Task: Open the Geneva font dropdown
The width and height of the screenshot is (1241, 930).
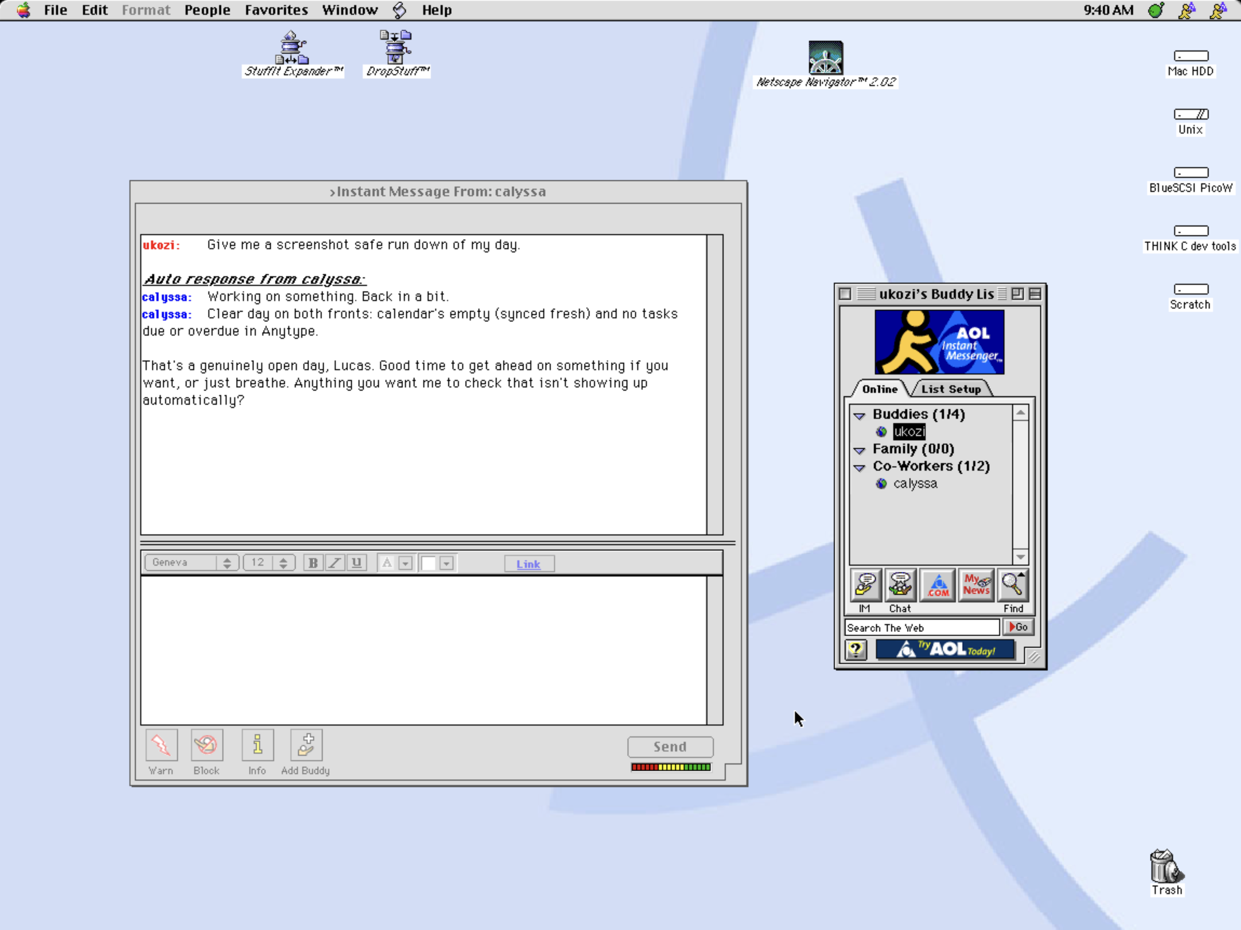Action: pos(192,563)
